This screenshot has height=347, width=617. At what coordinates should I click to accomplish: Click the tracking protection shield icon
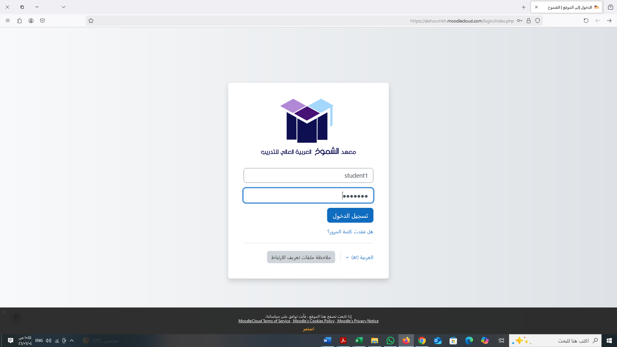click(538, 21)
